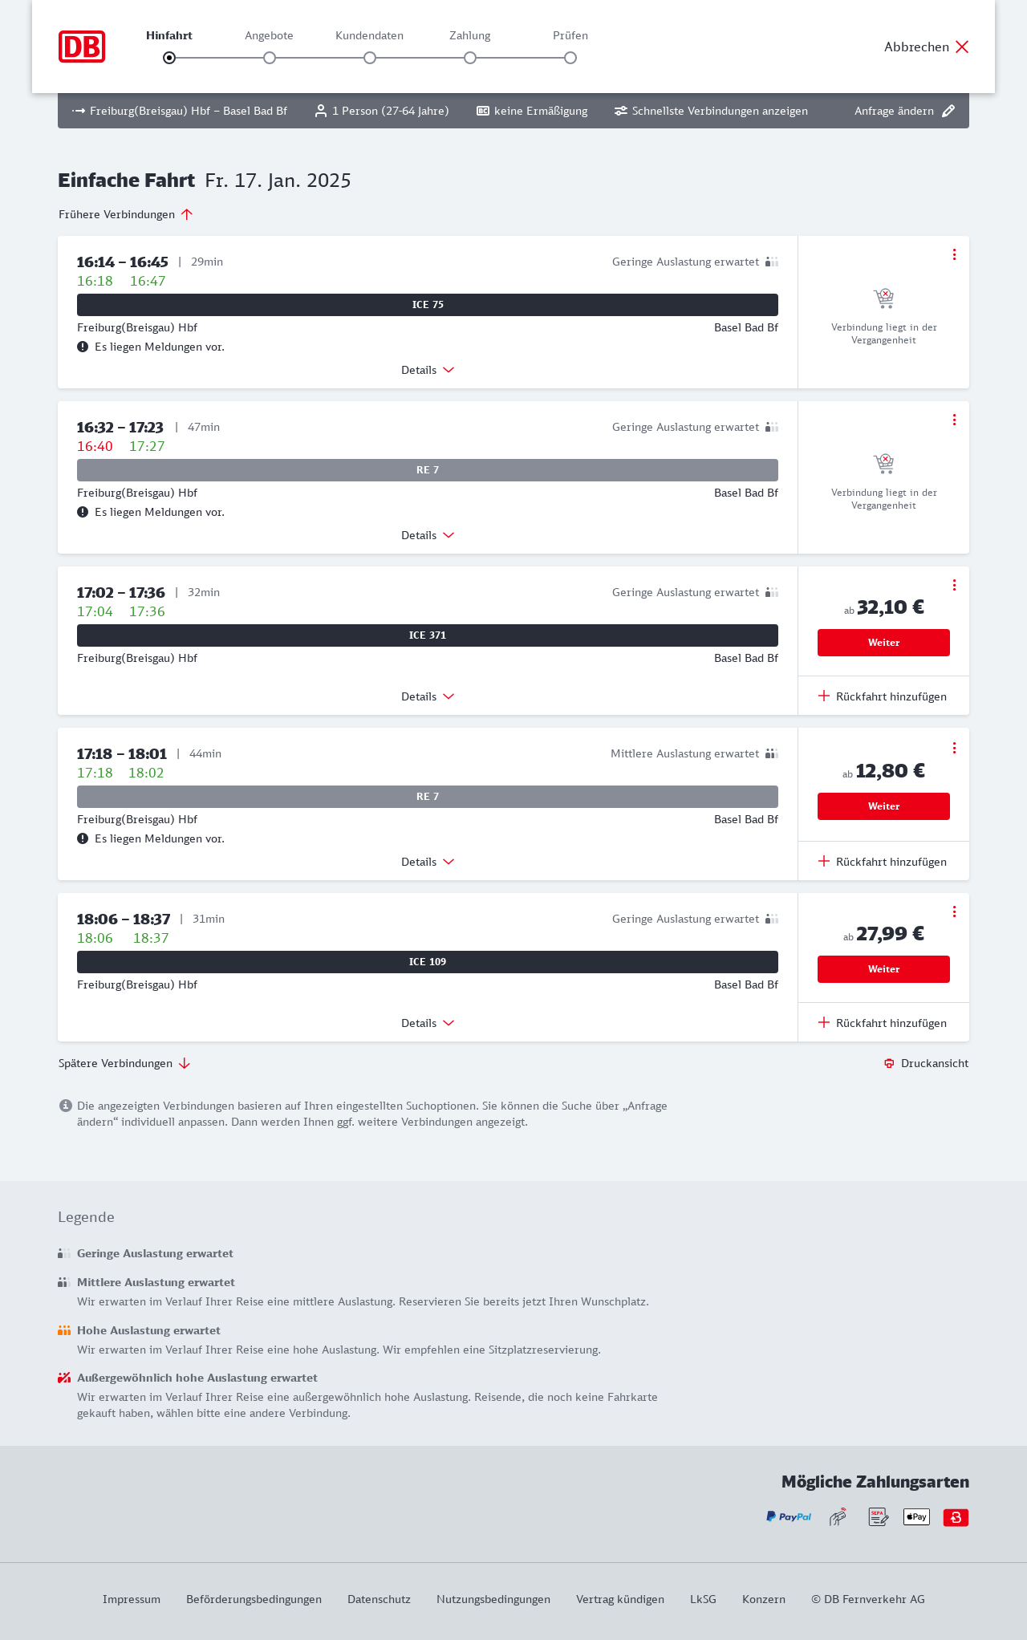Expand Details for the 17:18 RE 7 connection
The width and height of the screenshot is (1027, 1640).
click(428, 862)
